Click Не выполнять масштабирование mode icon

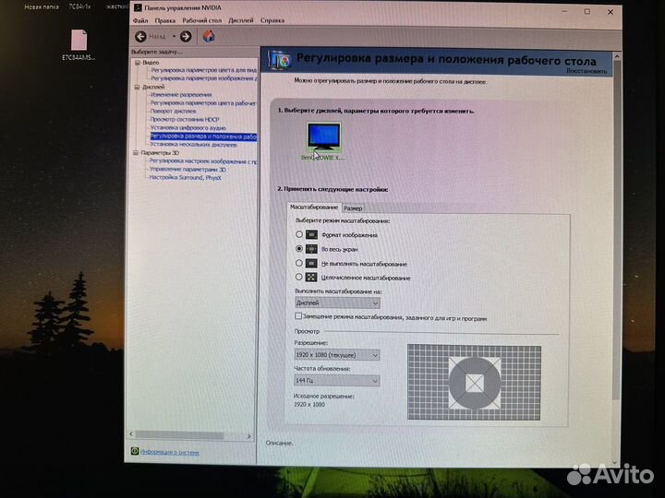point(312,264)
